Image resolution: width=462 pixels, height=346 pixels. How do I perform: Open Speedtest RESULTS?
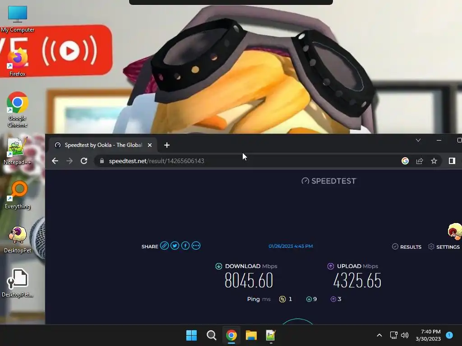point(407,246)
